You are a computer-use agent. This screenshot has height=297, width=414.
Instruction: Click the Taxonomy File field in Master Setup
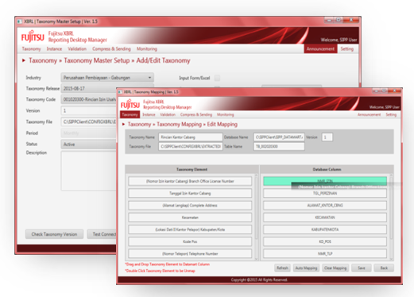89,121
